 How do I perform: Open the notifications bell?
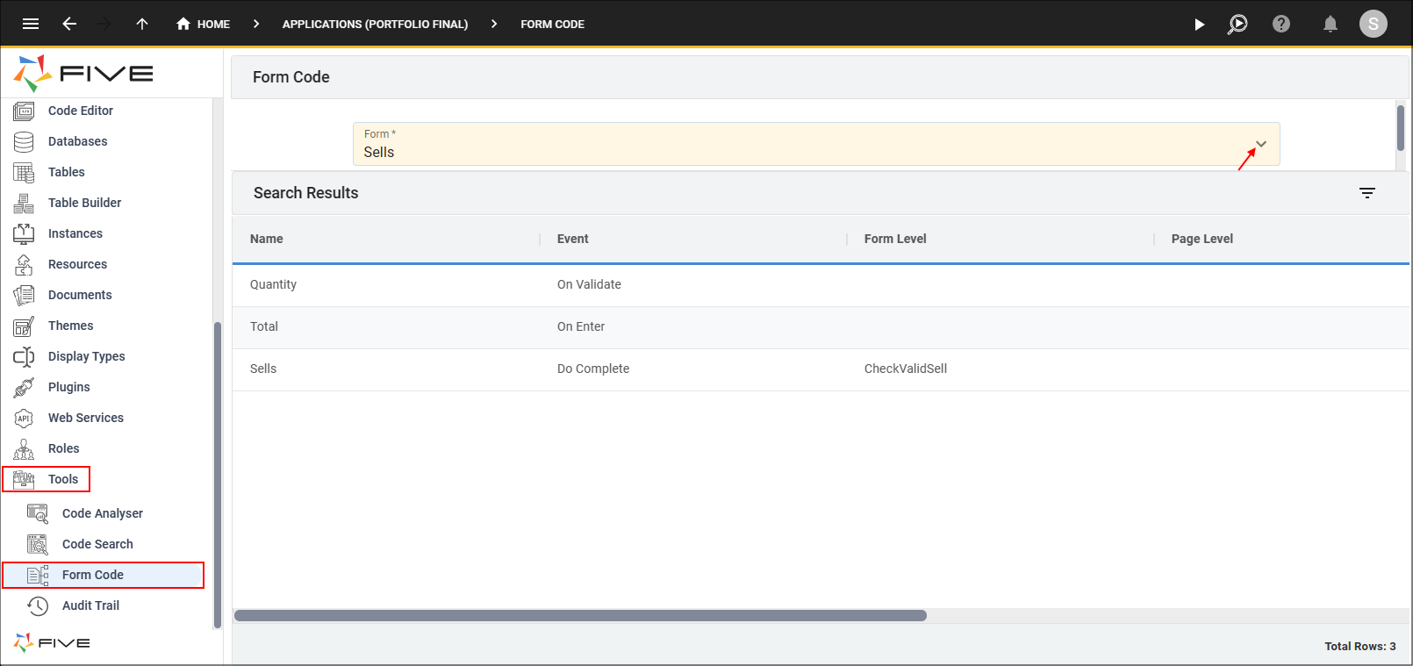click(1331, 24)
